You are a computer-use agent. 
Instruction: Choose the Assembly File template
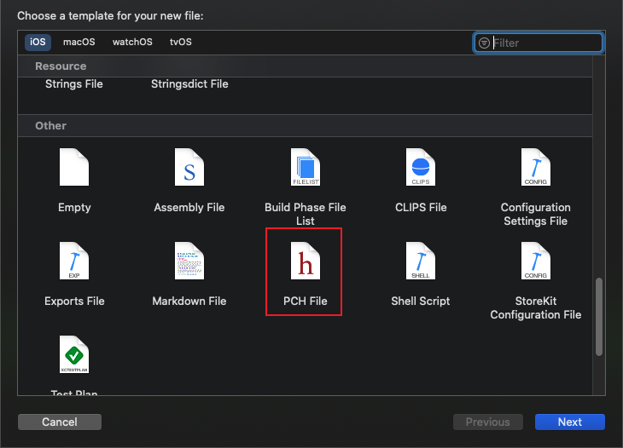coord(189,169)
